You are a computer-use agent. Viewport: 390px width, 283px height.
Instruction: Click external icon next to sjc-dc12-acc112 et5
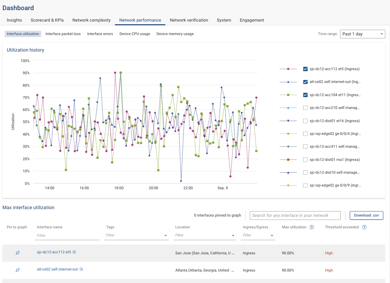[74, 252]
